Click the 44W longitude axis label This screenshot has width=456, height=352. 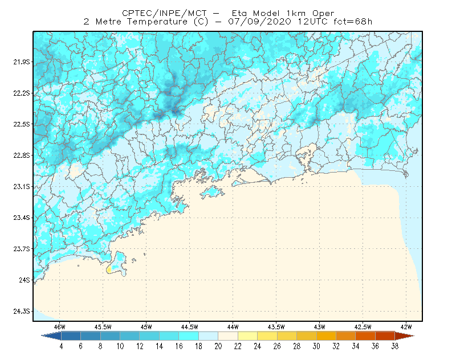pos(233,327)
